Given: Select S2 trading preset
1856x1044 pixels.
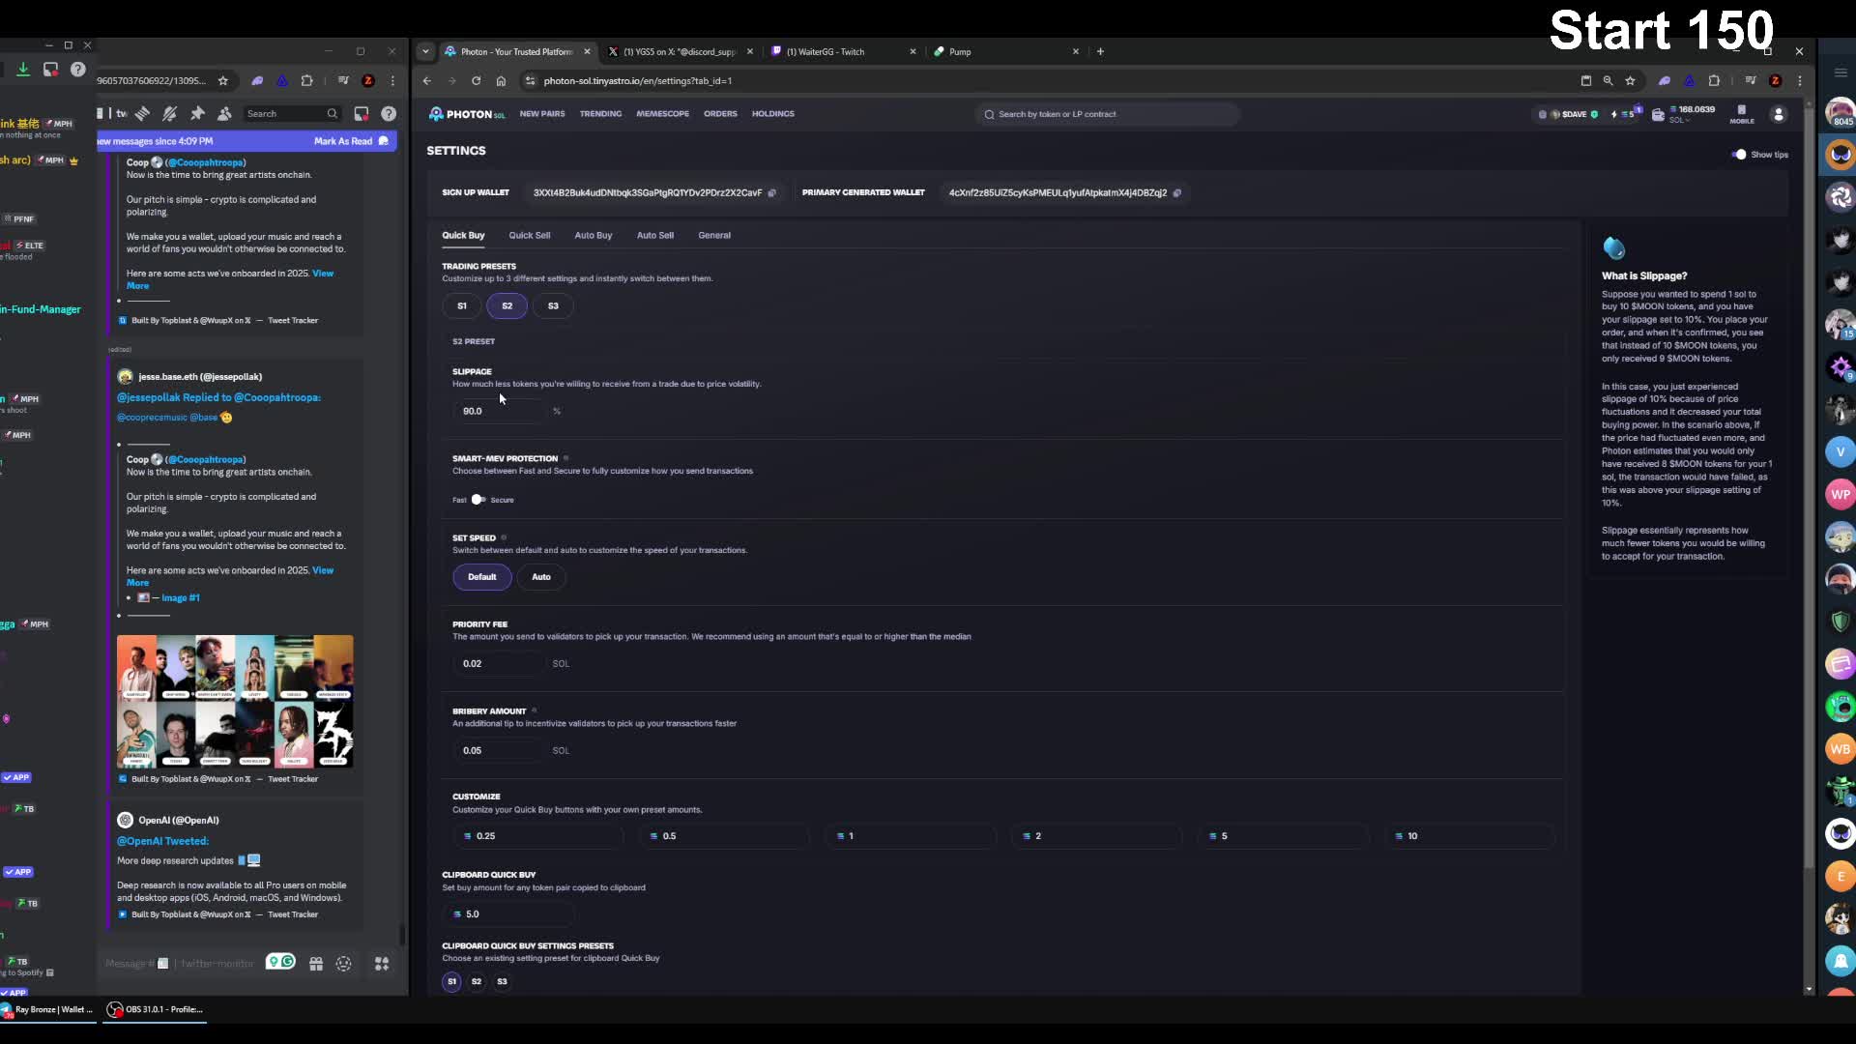Looking at the screenshot, I should click(507, 306).
